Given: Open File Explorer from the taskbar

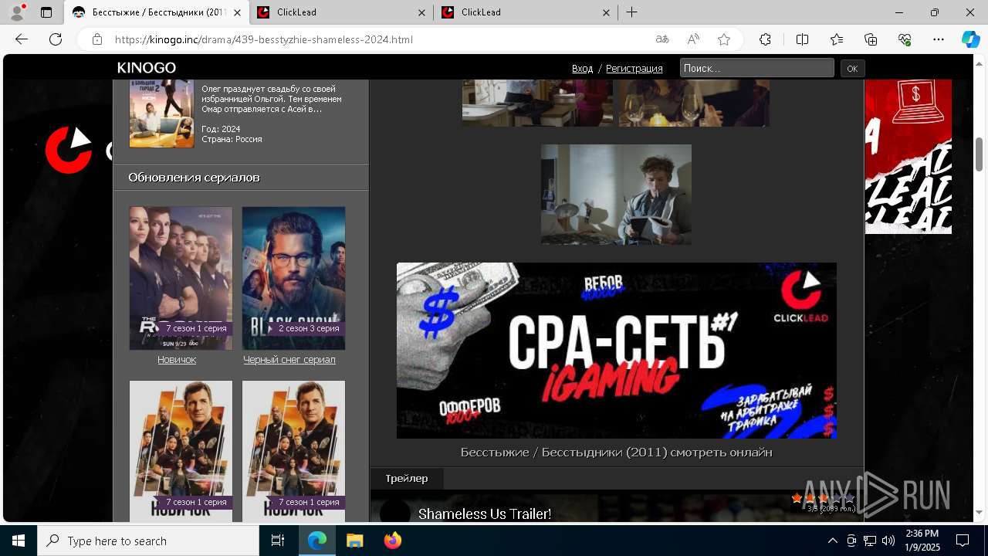Looking at the screenshot, I should [354, 541].
